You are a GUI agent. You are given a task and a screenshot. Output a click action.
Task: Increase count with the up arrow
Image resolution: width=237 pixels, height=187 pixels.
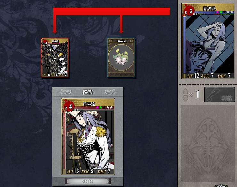click(186, 91)
